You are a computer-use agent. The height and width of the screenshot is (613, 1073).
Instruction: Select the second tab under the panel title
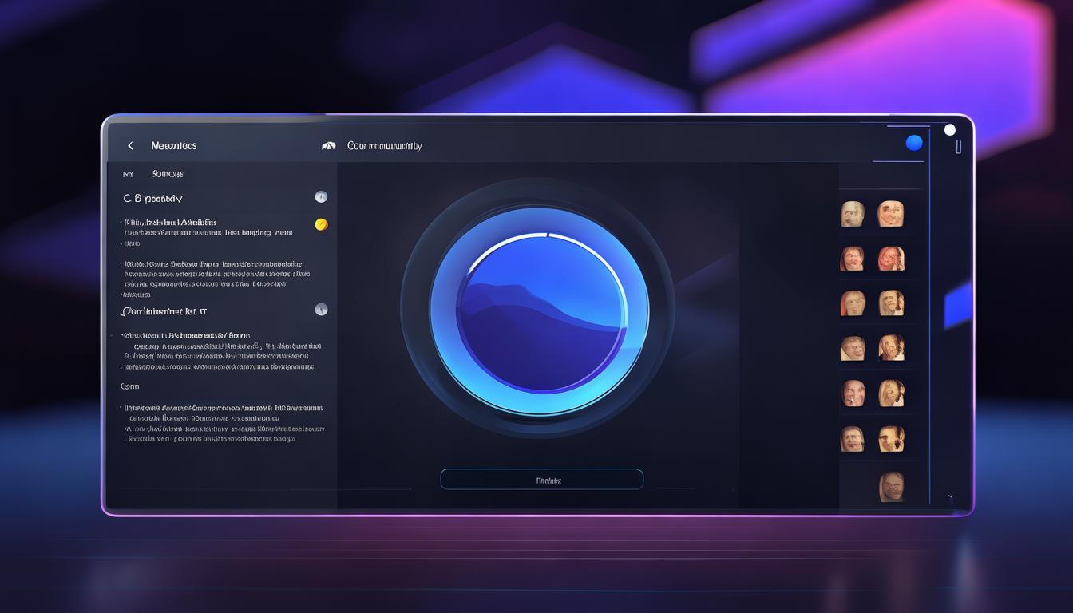pos(167,174)
